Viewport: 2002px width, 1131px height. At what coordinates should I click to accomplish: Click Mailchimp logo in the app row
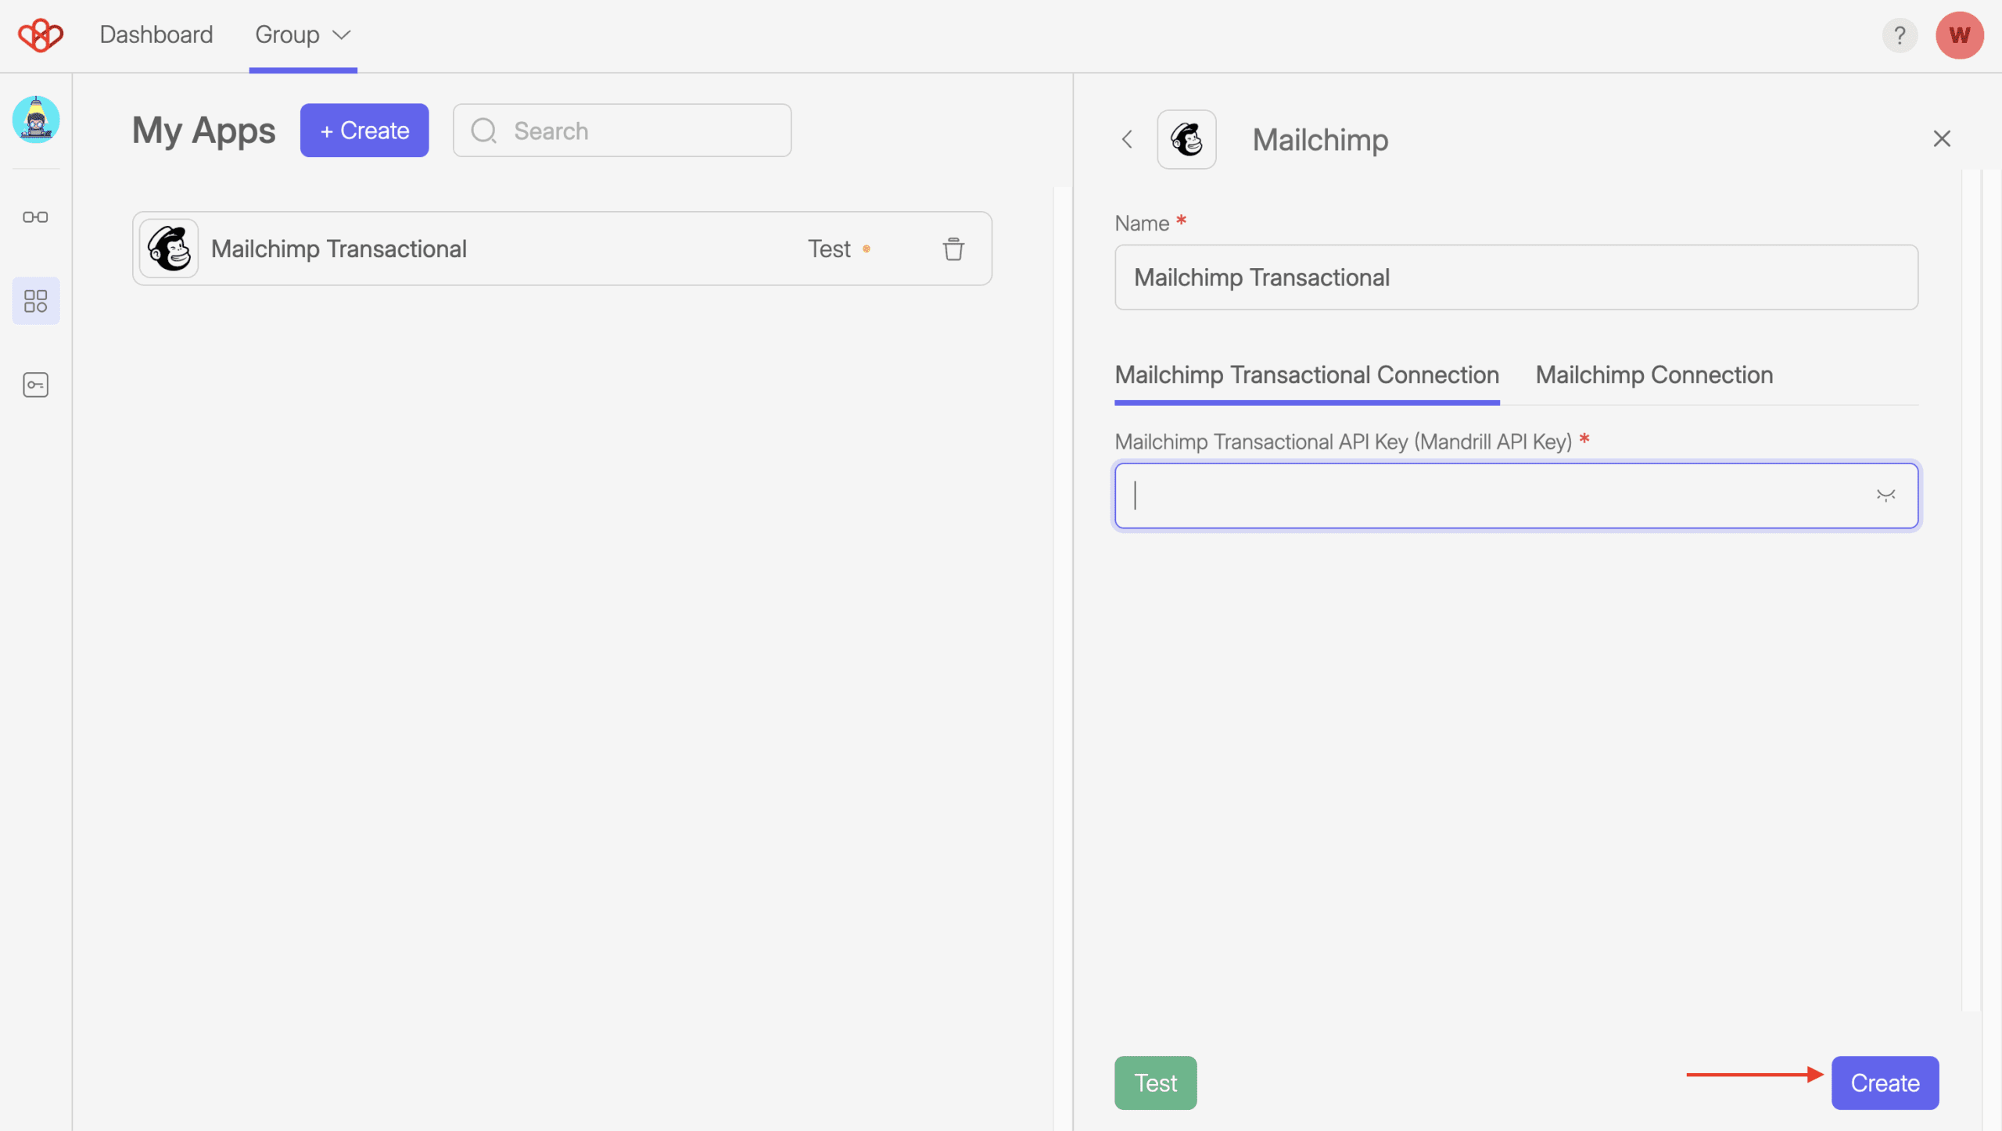[x=169, y=249]
